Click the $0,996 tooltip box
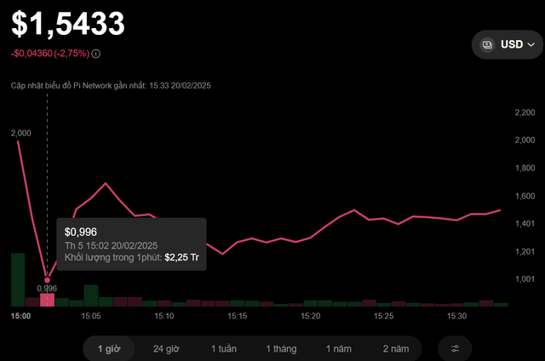Screen dimensions: 545x361 click(x=131, y=244)
